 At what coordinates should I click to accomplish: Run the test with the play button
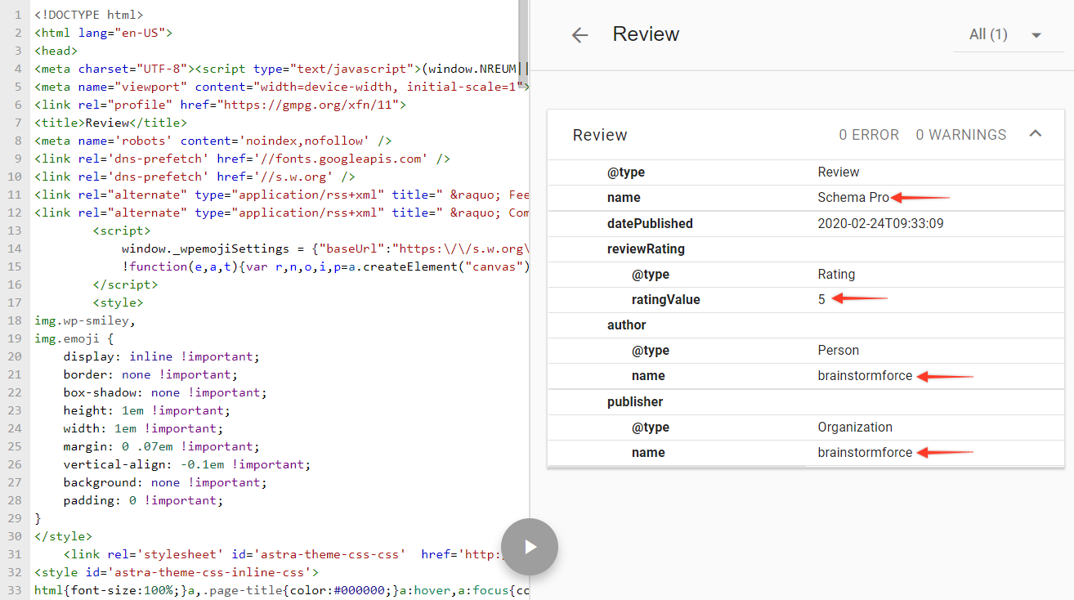[530, 547]
